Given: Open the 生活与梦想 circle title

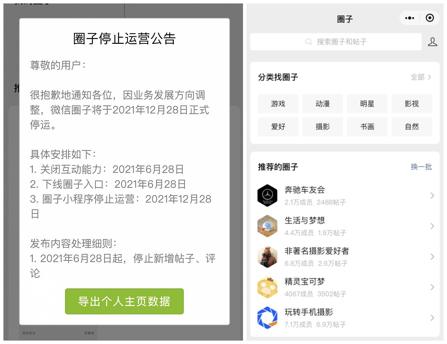Looking at the screenshot, I should [305, 220].
